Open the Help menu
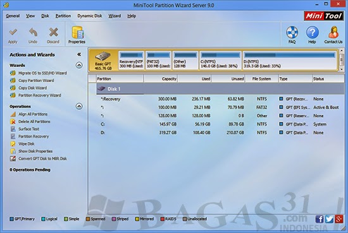This screenshot has width=348, height=233. [x=132, y=16]
